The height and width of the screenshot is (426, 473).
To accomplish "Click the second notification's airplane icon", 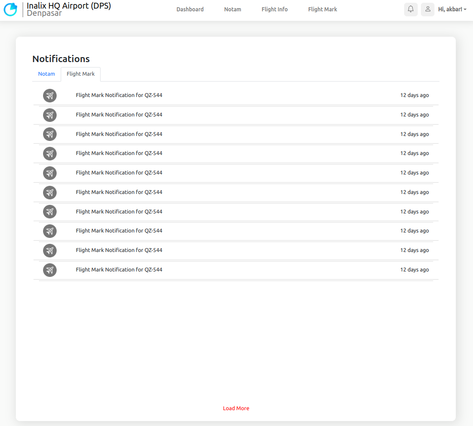I will point(50,115).
